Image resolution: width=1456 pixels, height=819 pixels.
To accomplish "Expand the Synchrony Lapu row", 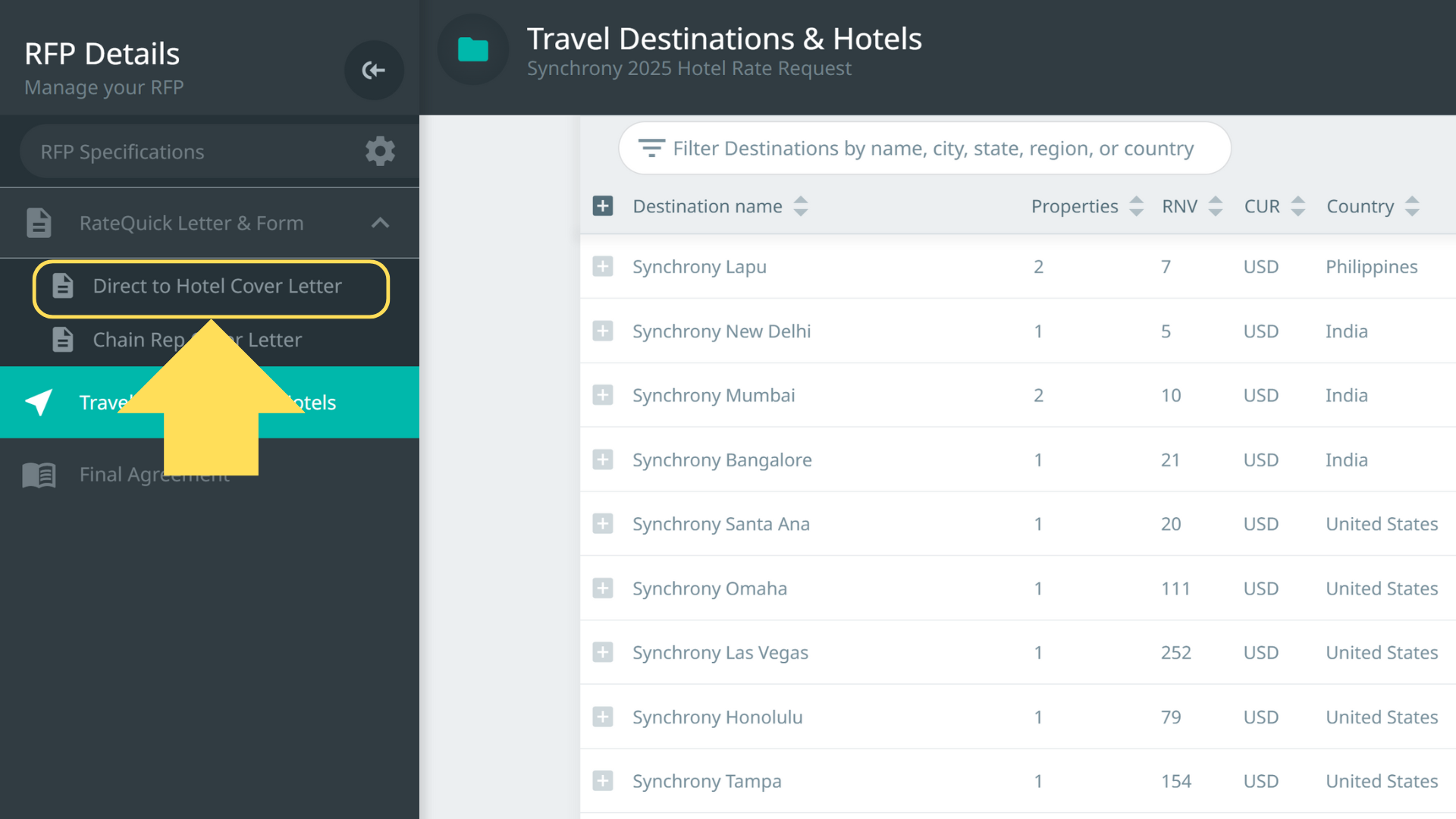I will coord(603,266).
